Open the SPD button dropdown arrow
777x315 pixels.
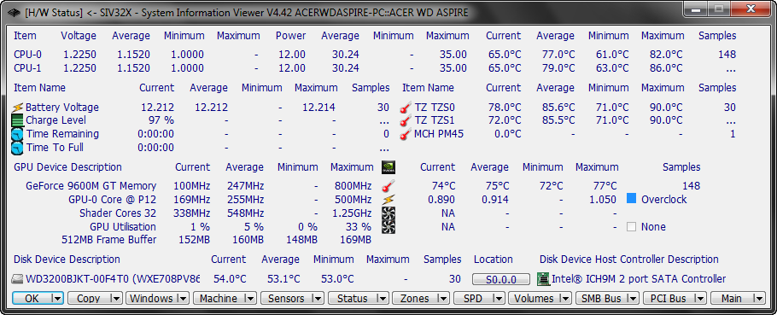(499, 298)
